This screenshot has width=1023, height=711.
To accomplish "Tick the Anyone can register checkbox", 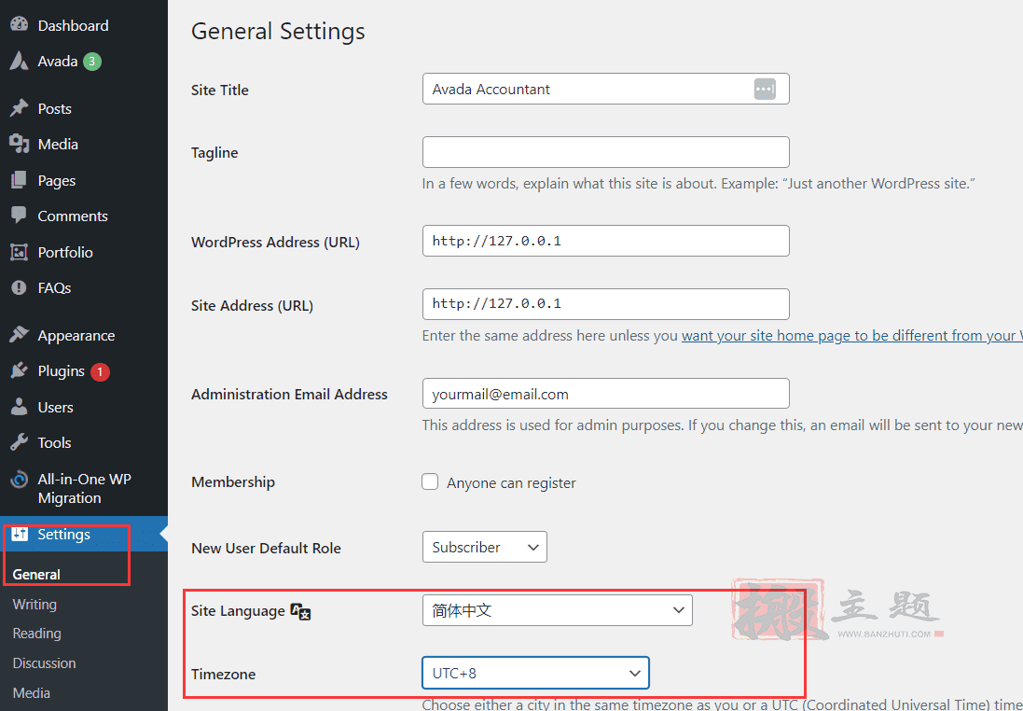I will 430,481.
